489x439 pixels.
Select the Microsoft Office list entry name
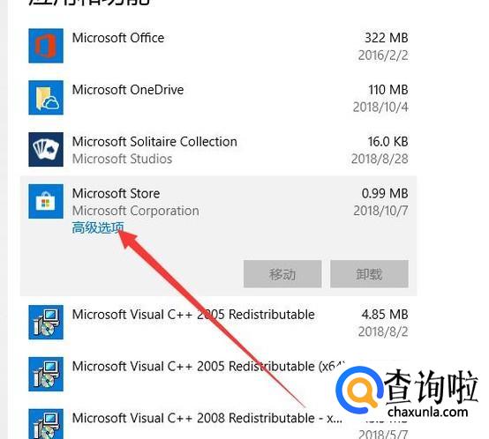point(118,38)
